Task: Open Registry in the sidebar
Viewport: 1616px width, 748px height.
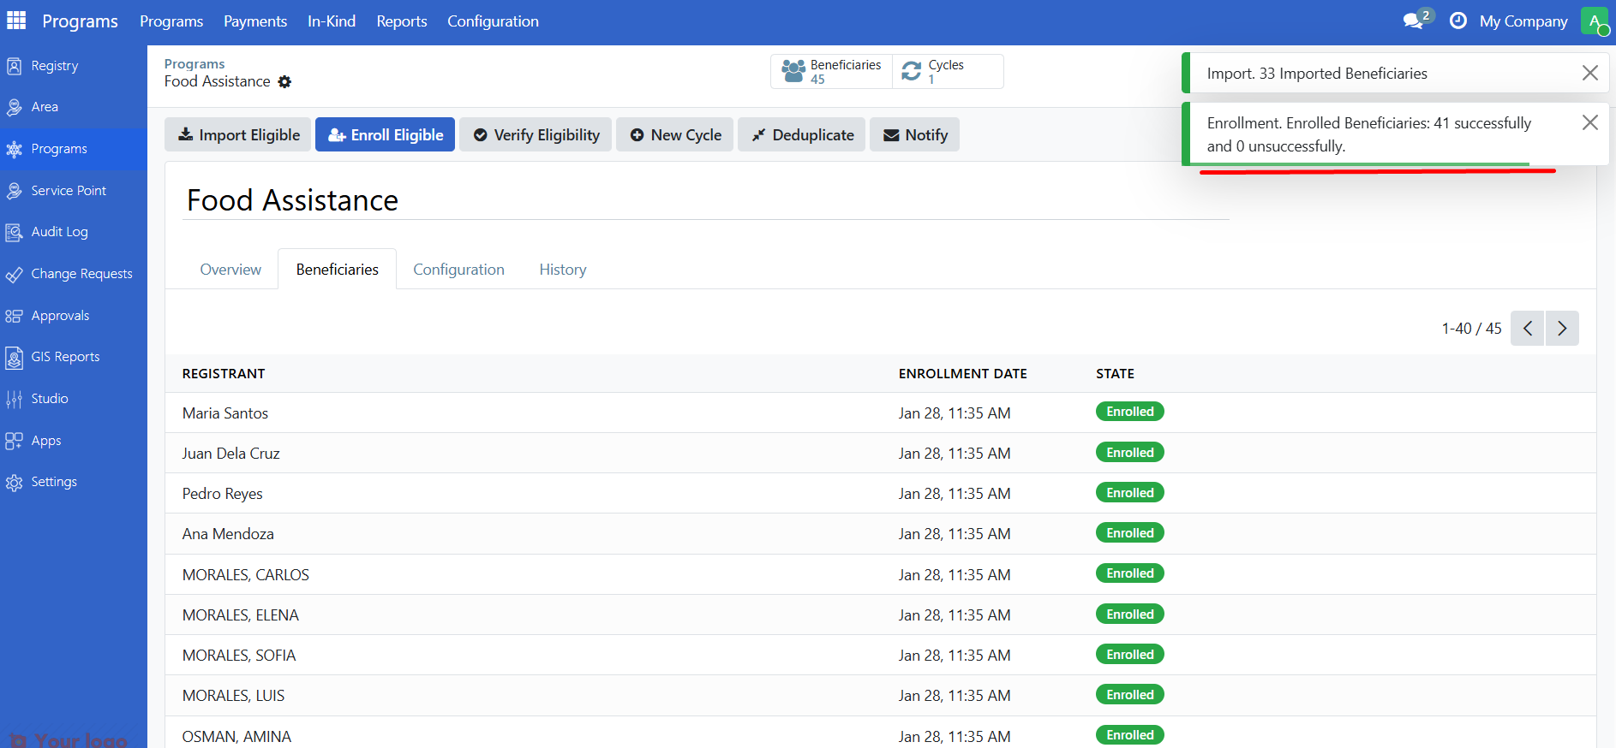Action: (54, 66)
